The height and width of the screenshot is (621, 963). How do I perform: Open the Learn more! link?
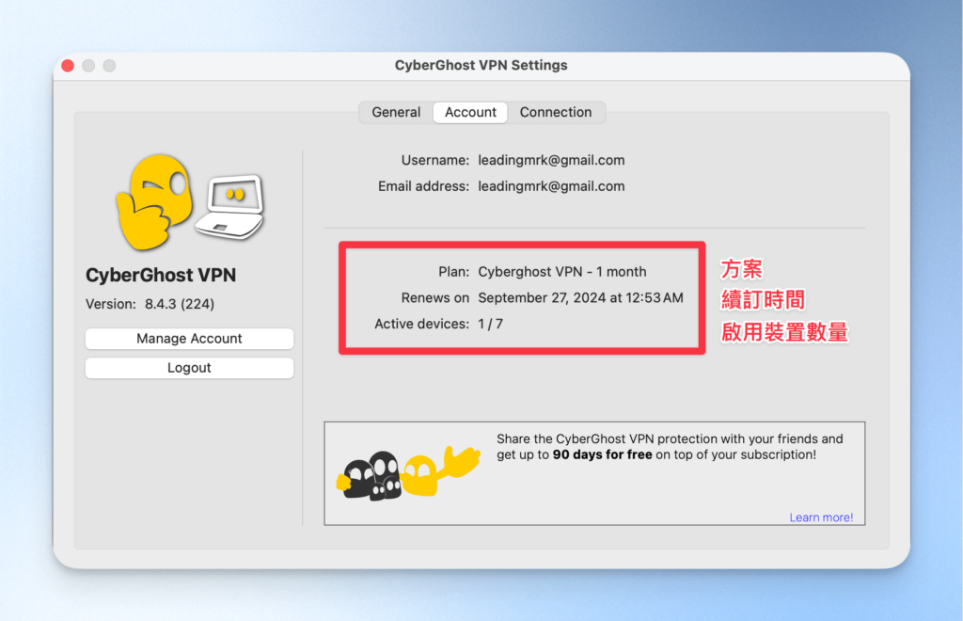click(x=821, y=517)
